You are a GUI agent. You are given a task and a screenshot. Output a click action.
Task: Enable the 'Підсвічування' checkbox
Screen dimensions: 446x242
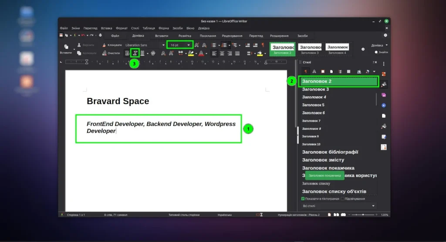[x=342, y=199]
